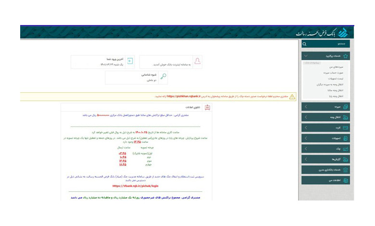The image size is (375, 226).
Task: Click the last login arrow icon
Action: 130,61
